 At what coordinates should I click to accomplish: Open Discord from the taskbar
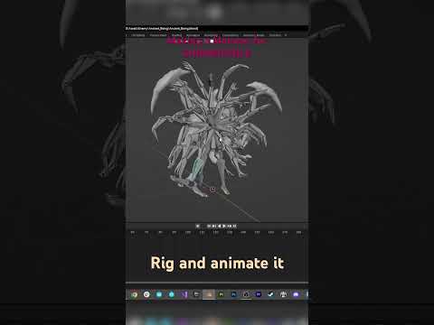296,294
